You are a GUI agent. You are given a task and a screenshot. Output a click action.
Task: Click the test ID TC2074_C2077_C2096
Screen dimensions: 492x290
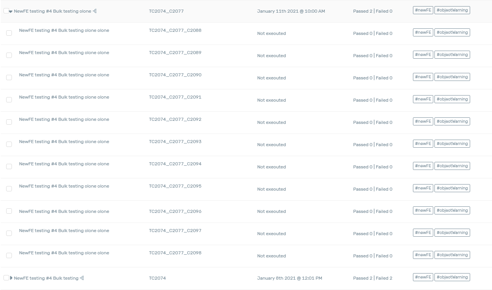[x=175, y=211]
